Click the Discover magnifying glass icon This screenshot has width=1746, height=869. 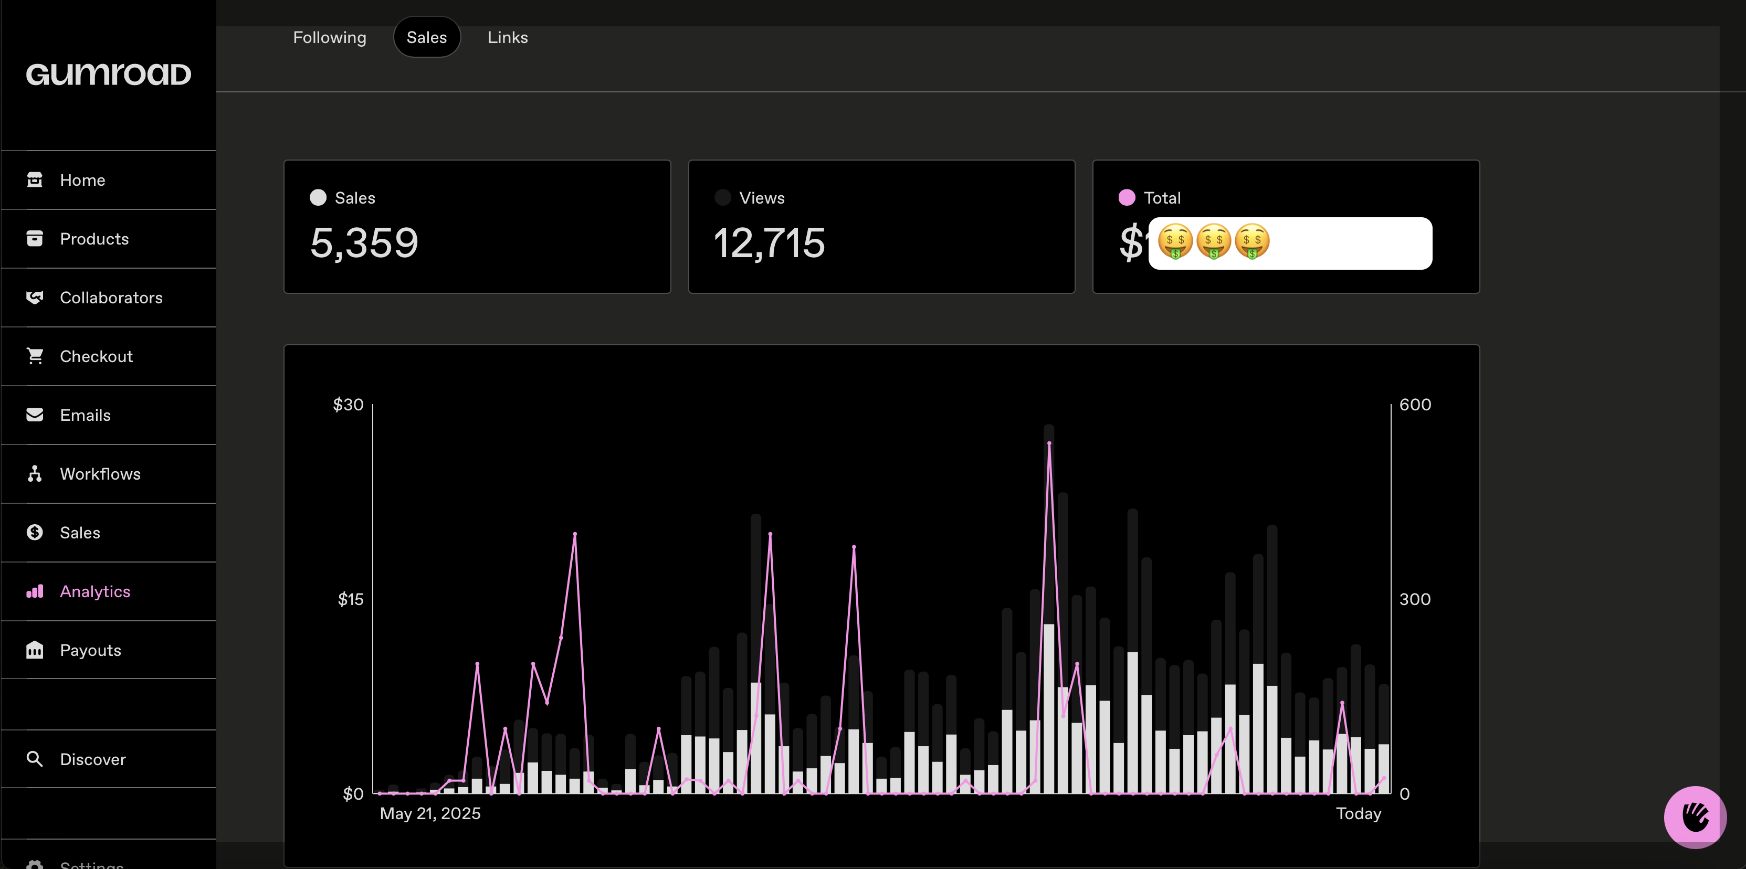[35, 759]
